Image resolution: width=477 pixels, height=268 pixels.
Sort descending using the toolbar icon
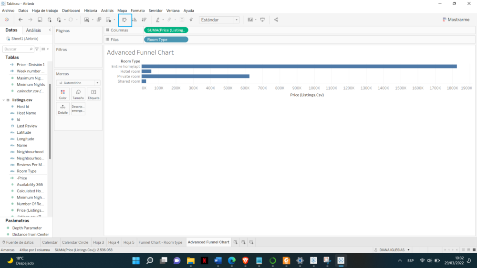pos(144,20)
